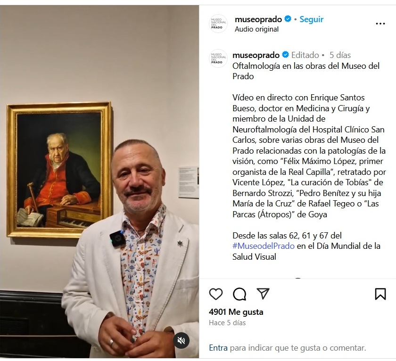
Task: Share the post via the paper plane icon
Action: tap(263, 294)
